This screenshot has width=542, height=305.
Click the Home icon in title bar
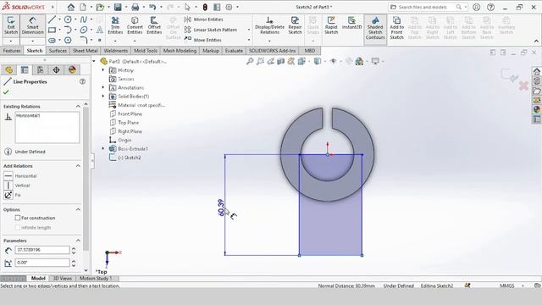tap(70, 7)
